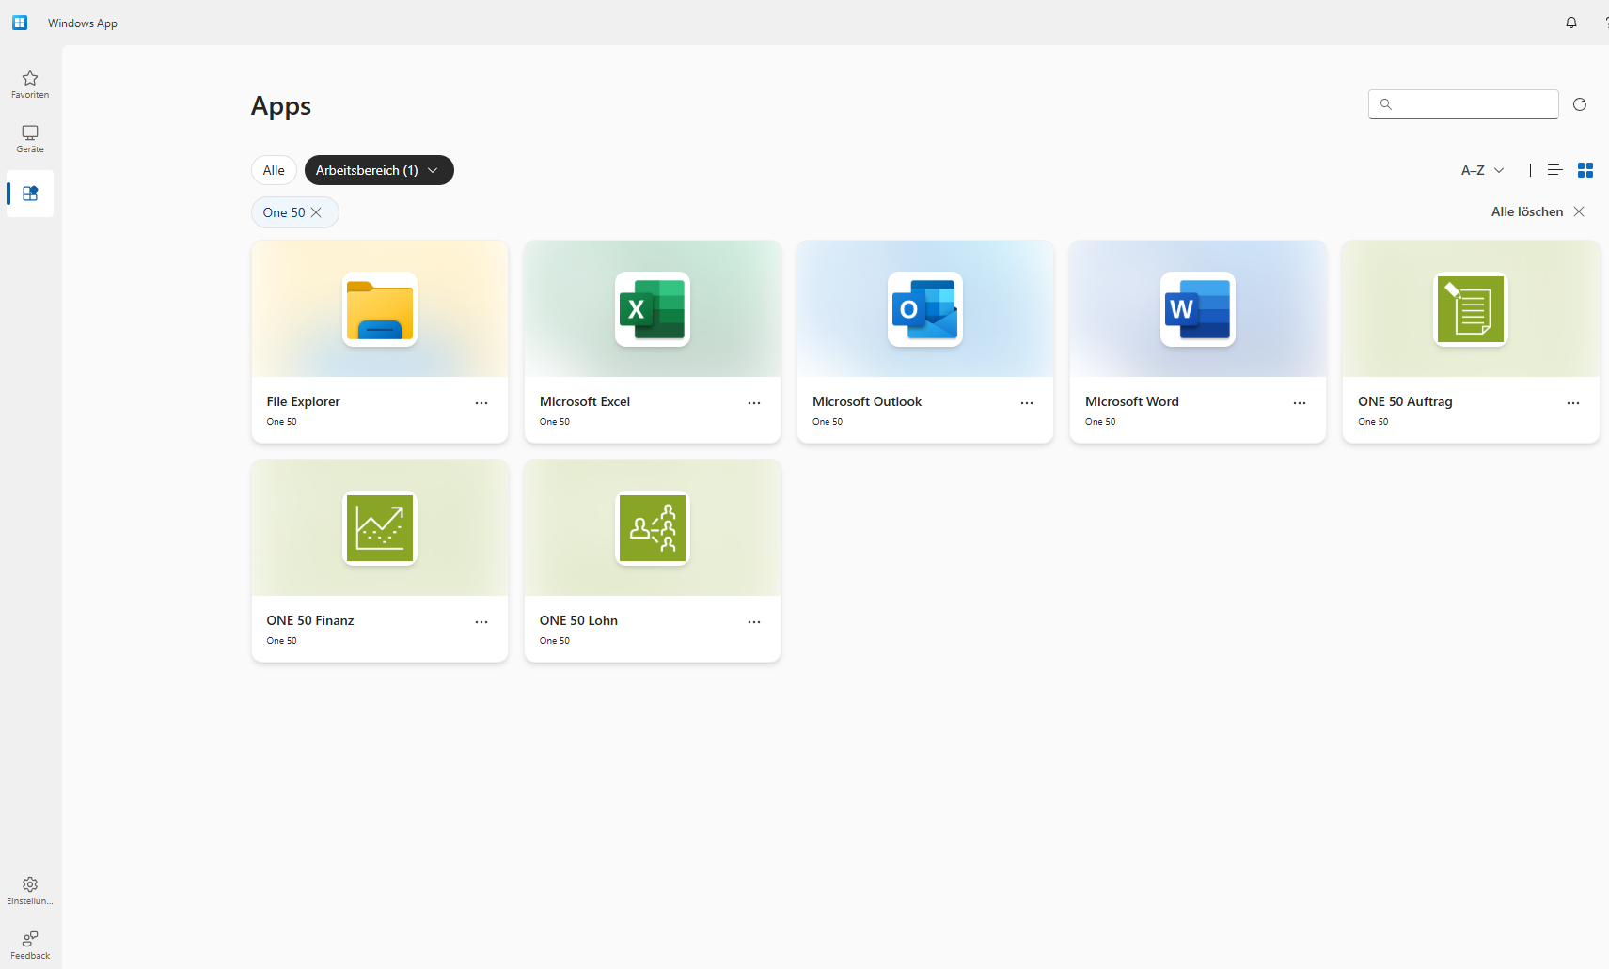Open the Feedback sidebar item
The image size is (1609, 969).
[x=30, y=945]
